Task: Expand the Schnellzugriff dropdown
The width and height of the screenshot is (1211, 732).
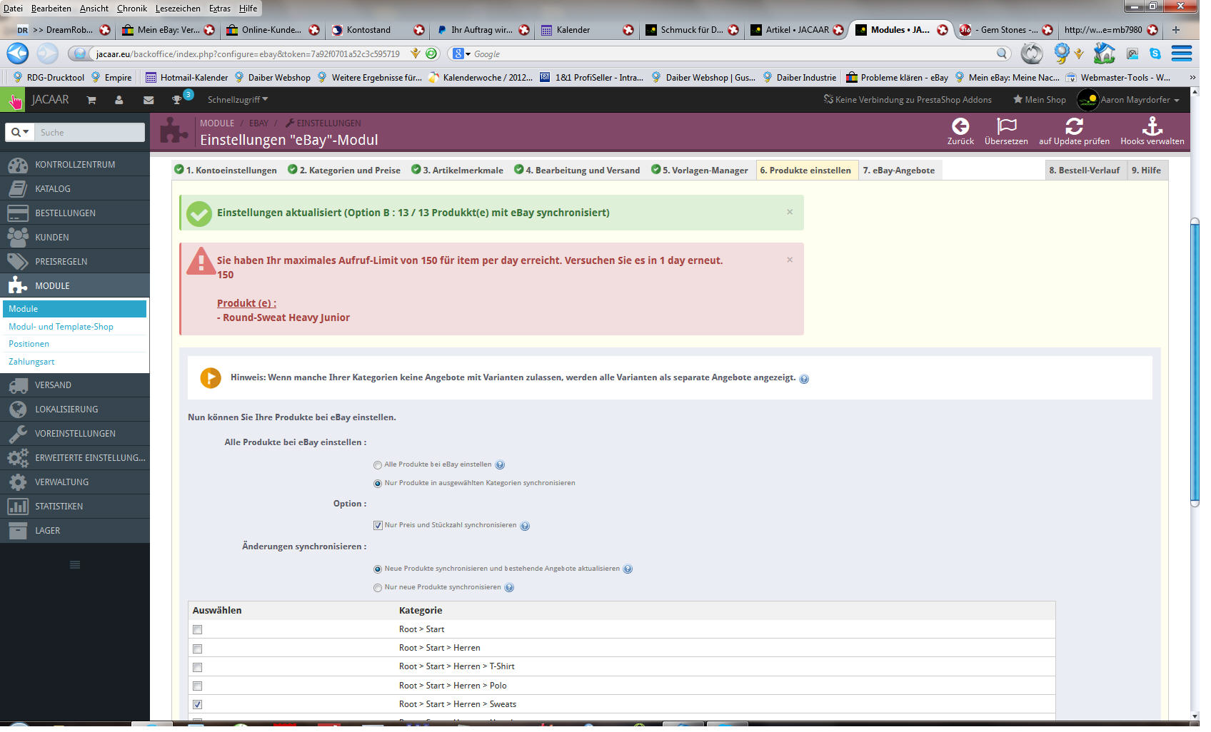Action: tap(238, 100)
